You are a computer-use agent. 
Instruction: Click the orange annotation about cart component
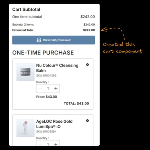coord(122,48)
